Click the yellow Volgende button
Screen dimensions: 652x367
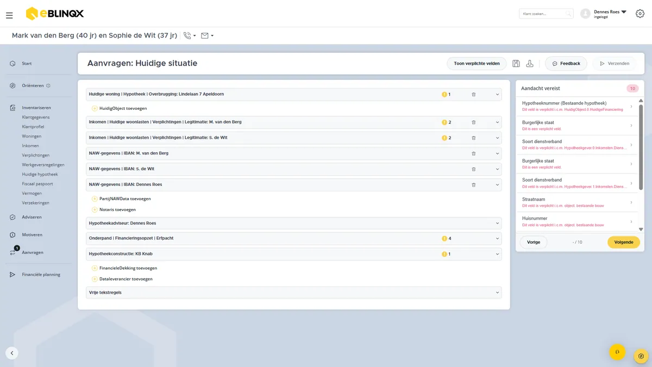(624, 242)
